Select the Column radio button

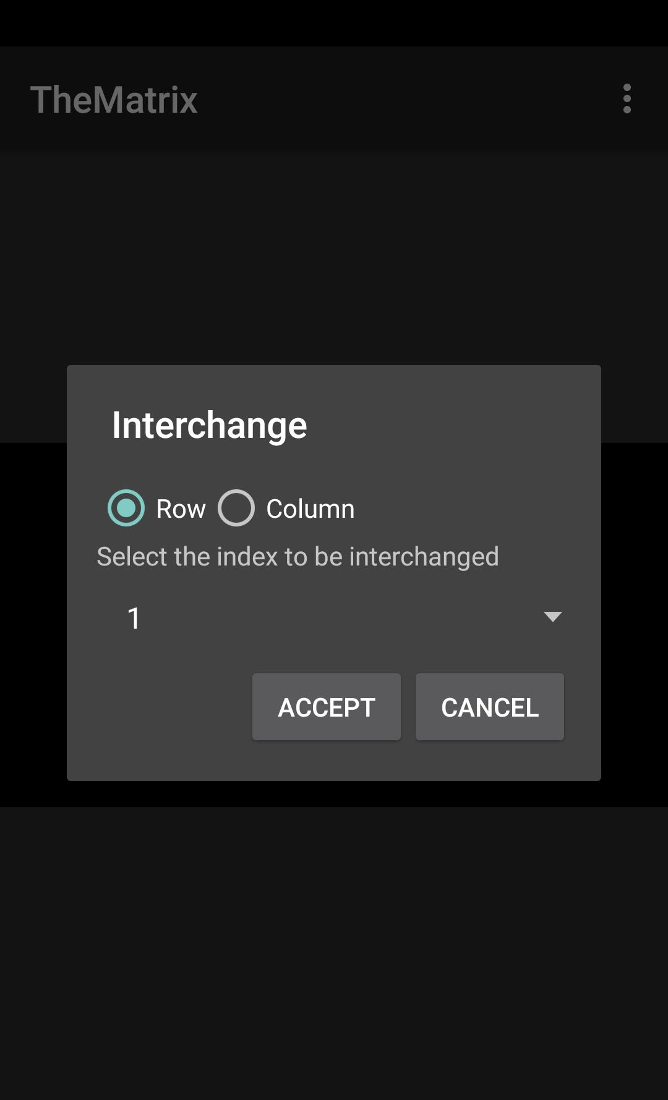236,509
